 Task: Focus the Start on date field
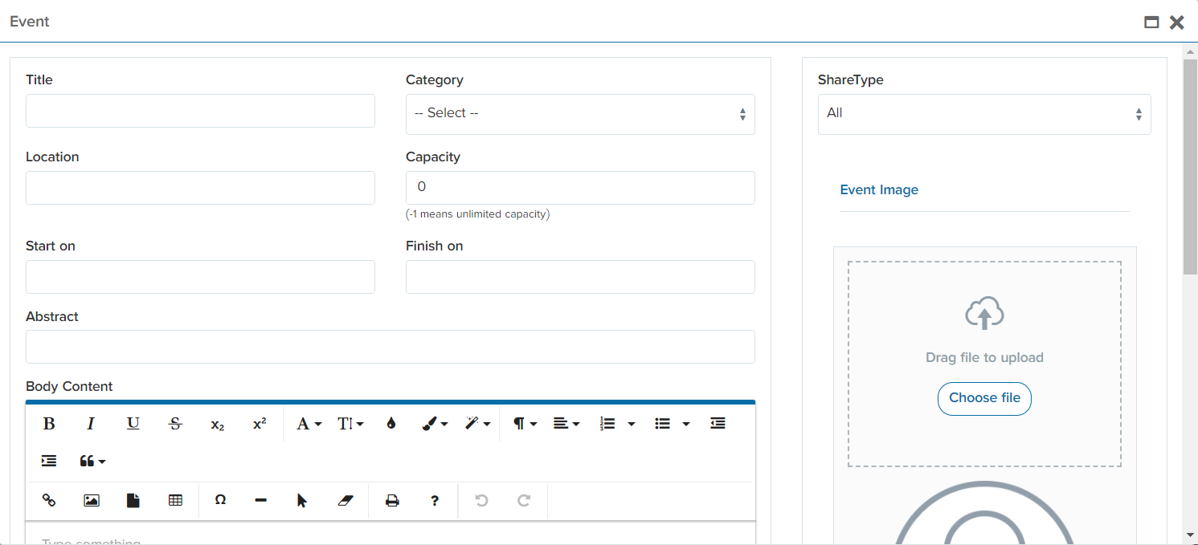(x=200, y=277)
